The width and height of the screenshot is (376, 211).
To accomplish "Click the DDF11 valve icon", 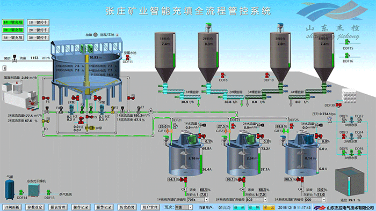I will point(128,57).
